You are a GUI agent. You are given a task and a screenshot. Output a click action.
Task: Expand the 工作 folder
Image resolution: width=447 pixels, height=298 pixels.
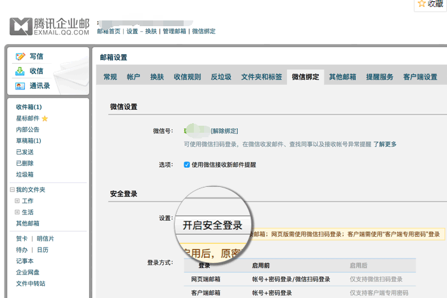(x=17, y=201)
